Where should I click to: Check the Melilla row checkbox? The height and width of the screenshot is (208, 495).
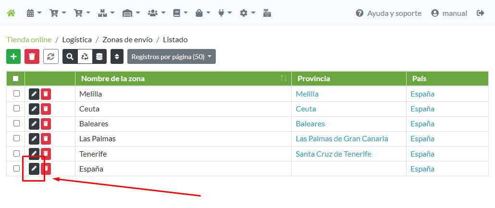click(x=16, y=93)
